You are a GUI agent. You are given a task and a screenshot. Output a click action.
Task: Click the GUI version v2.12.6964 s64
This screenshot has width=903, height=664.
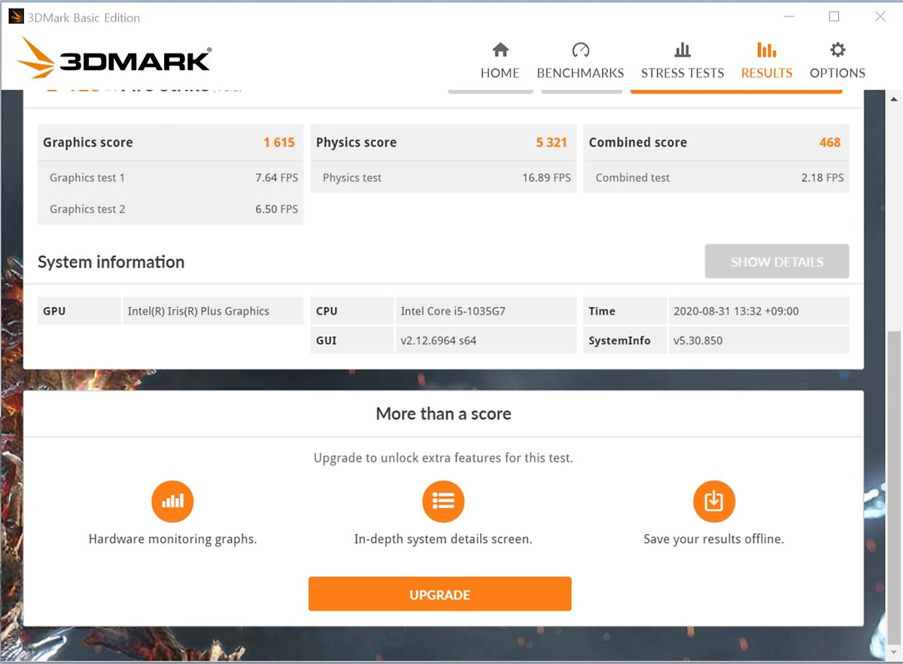(x=438, y=340)
